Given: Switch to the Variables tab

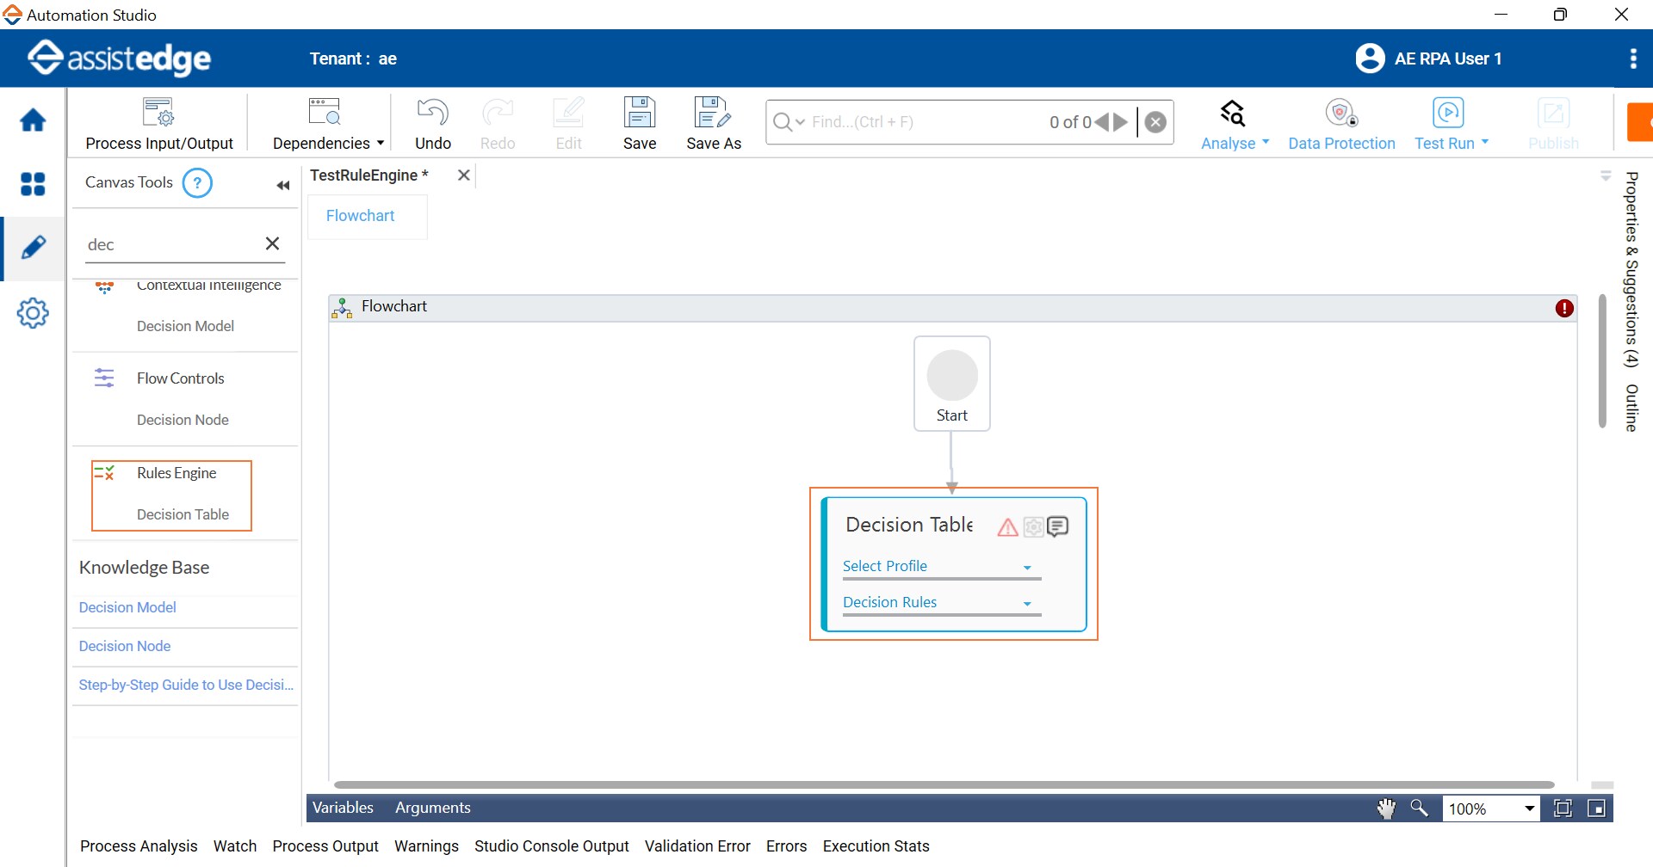Looking at the screenshot, I should 343,808.
